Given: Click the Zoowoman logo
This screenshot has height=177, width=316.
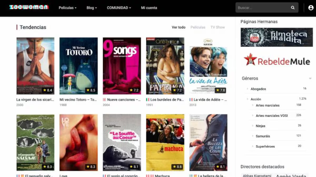Looking at the screenshot, I should click(29, 7).
